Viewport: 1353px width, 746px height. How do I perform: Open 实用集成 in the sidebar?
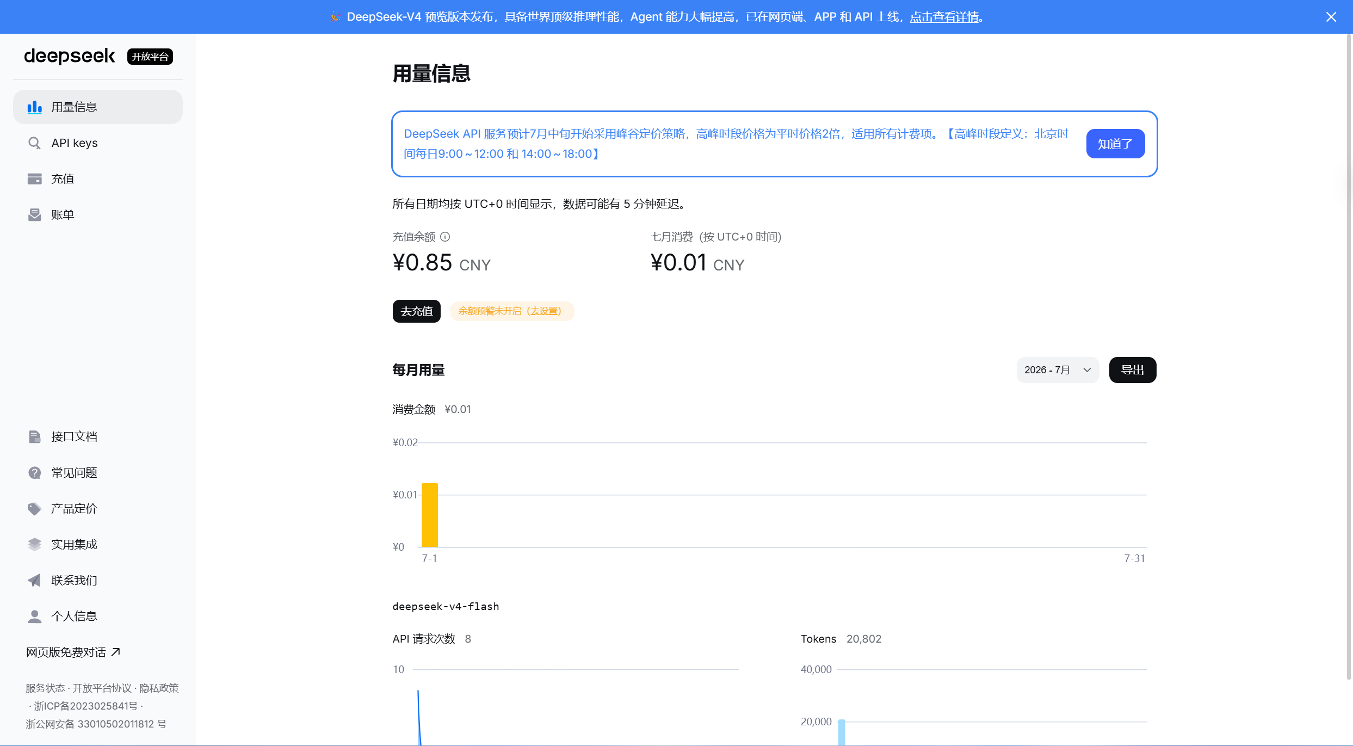point(98,545)
